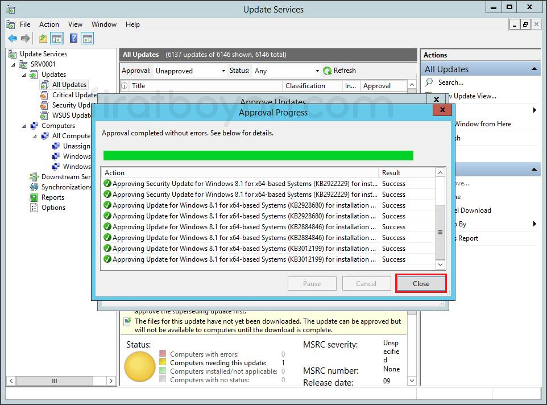The image size is (547, 405).
Task: Click the console system menu icon in title bar
Action: pos(11,9)
